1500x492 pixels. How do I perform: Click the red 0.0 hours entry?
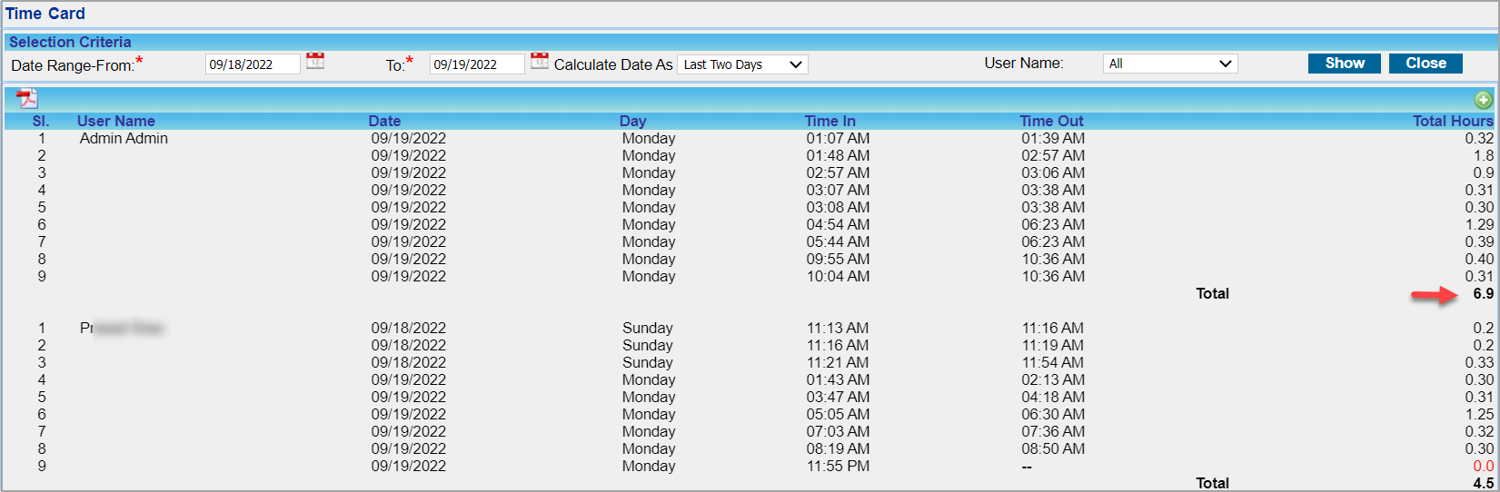coord(1483,467)
